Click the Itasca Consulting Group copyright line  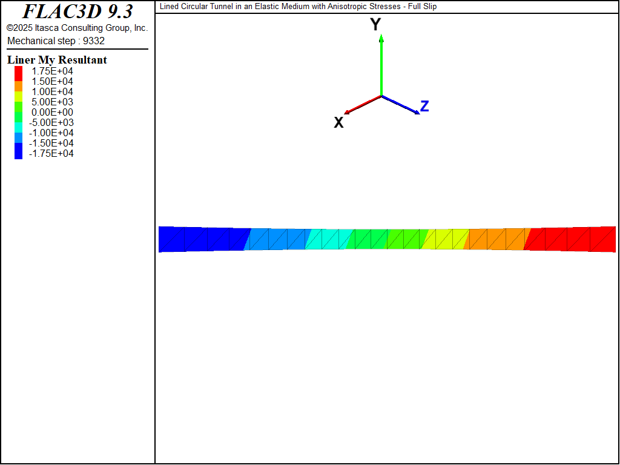[x=77, y=28]
